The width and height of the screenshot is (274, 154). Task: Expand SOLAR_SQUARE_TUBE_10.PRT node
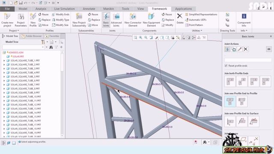4,97
